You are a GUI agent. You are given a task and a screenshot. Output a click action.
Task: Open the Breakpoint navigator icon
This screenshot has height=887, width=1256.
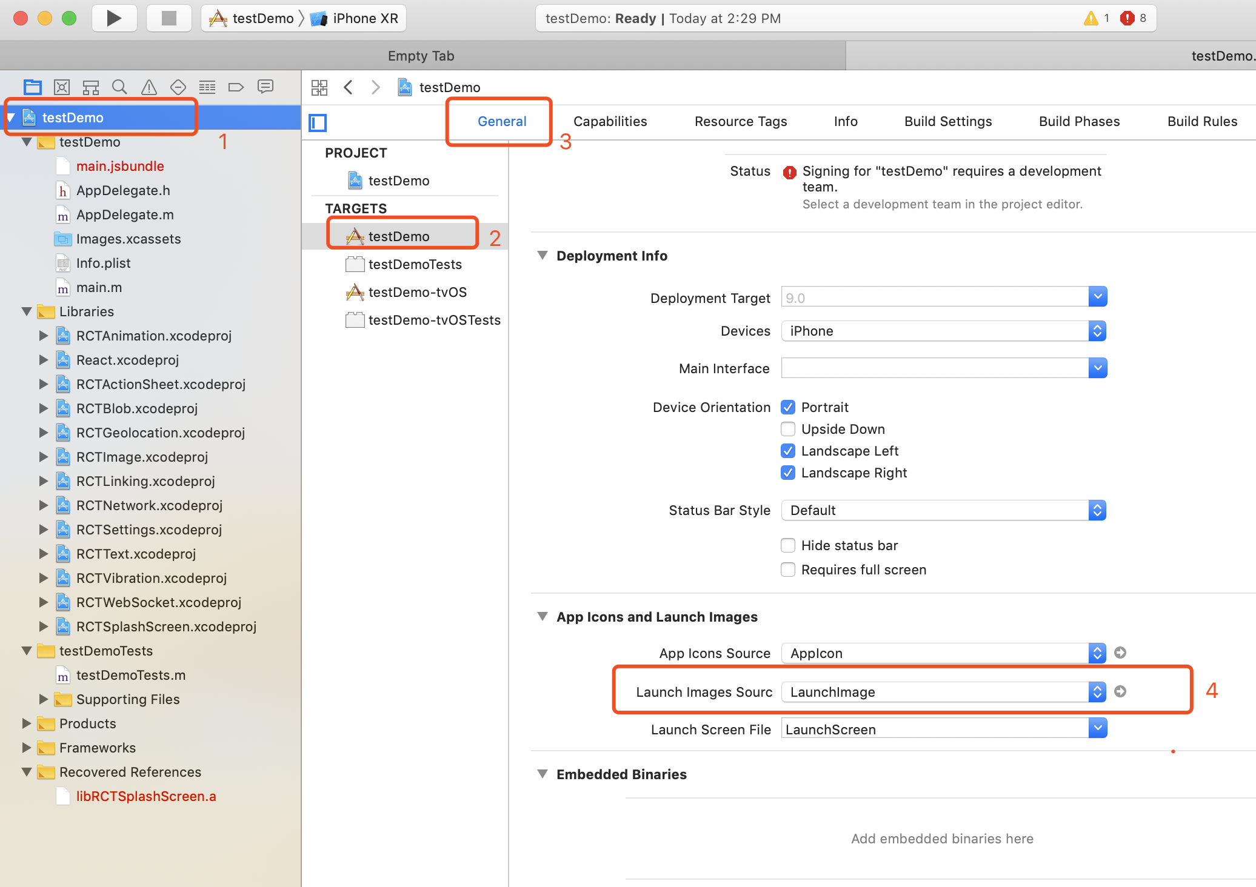(x=236, y=87)
